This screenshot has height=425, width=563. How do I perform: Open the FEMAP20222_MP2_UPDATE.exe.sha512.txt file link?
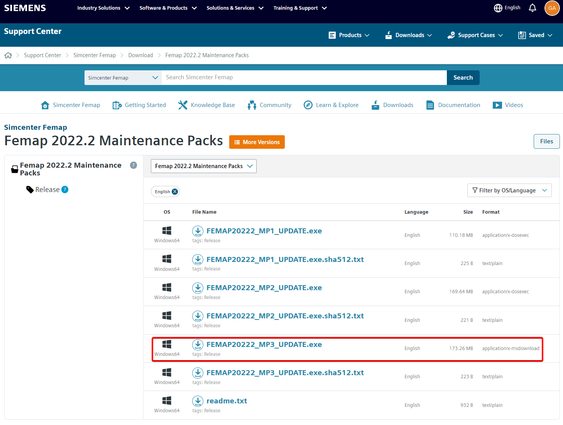(x=285, y=316)
